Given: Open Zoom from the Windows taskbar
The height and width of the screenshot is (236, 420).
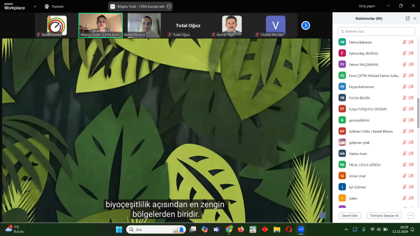Looking at the screenshot, I should (x=301, y=229).
